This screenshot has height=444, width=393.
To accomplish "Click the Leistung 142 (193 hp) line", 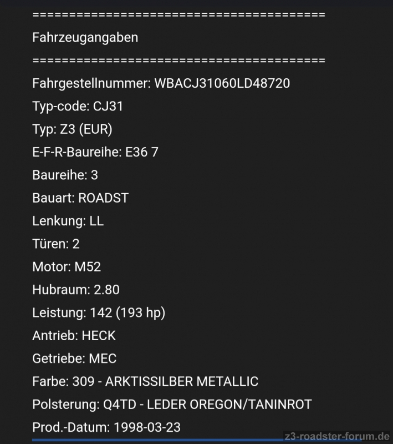I will [x=99, y=312].
